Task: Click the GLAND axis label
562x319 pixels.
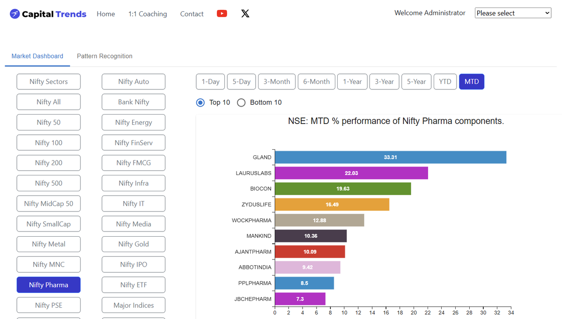Action: pos(262,158)
